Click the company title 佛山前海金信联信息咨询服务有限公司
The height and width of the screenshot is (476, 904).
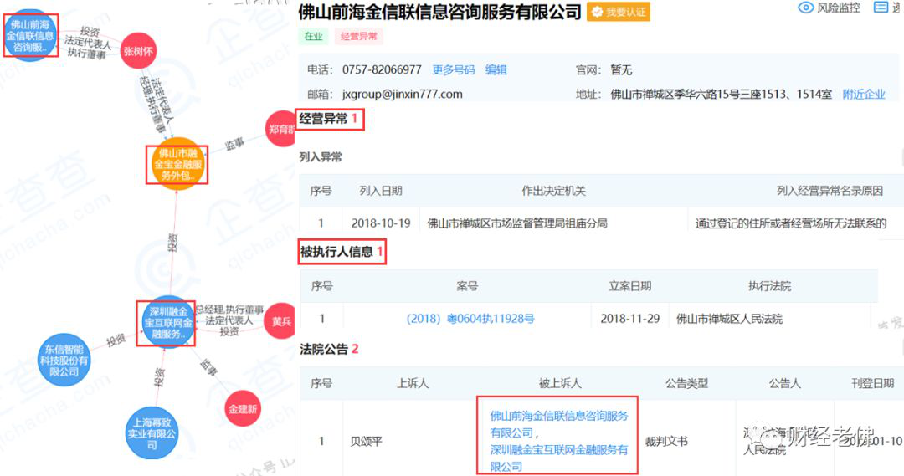440,12
